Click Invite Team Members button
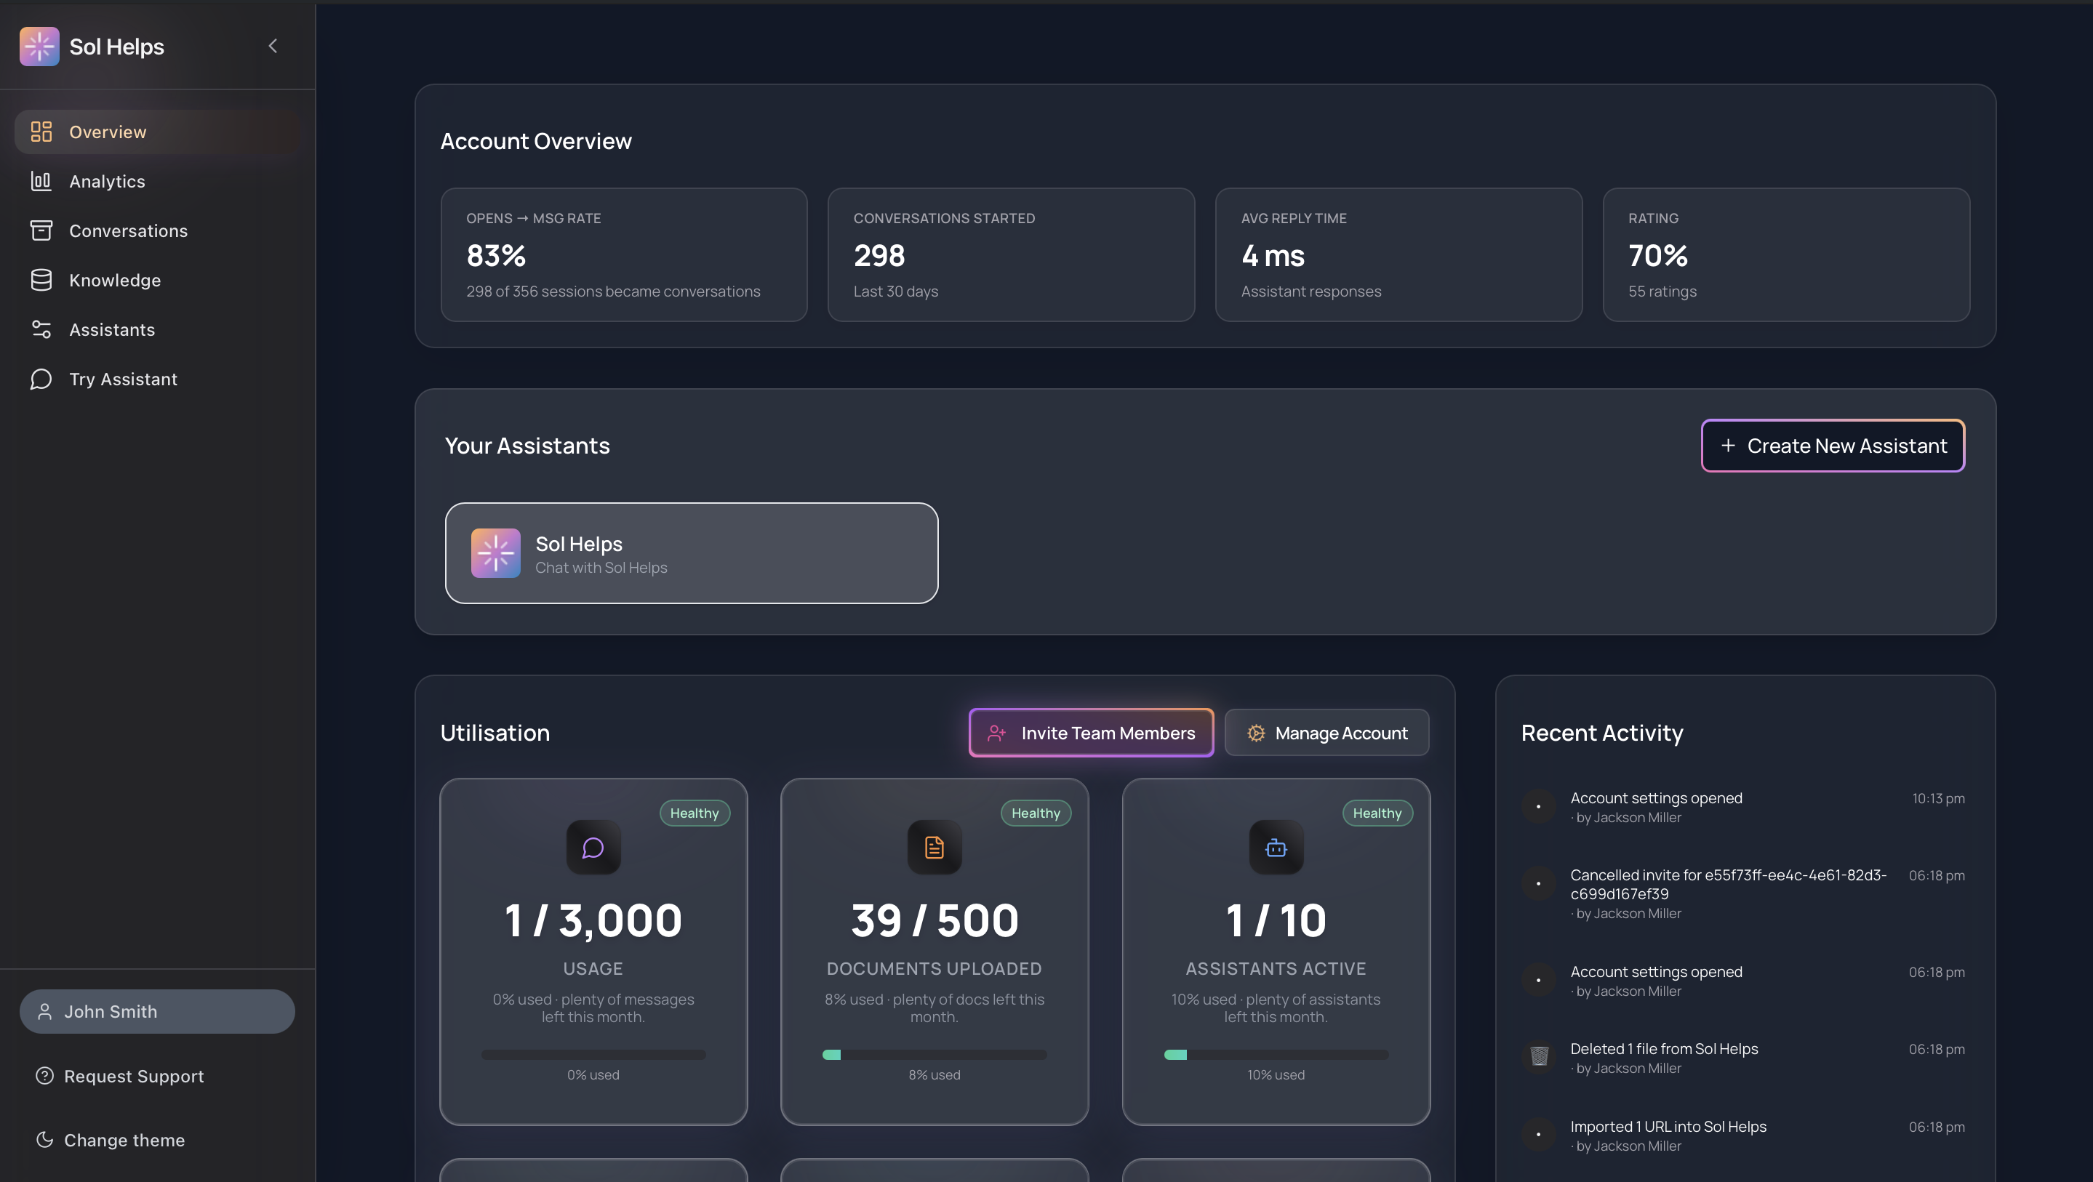Screen dimensions: 2093x1182 pos(1090,733)
